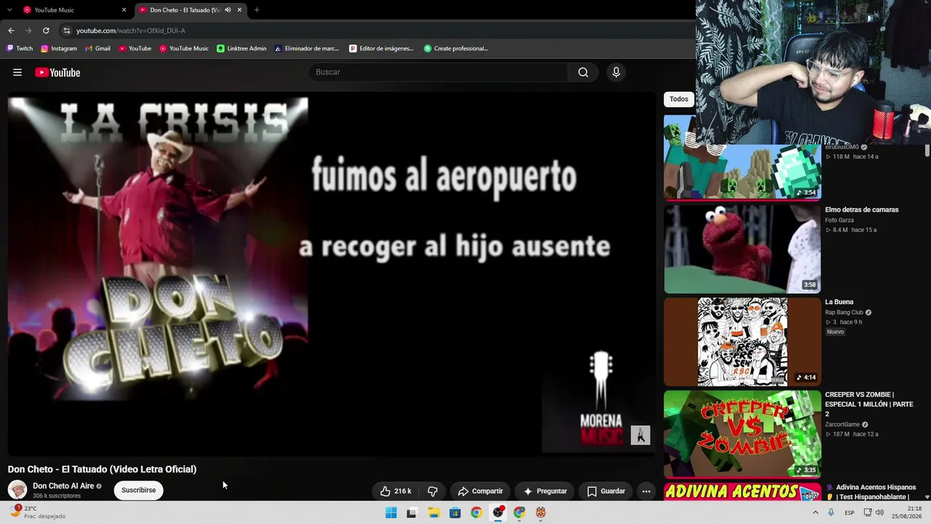Open the dark round app with red badge on taskbar
931x524 pixels.
coord(498,512)
